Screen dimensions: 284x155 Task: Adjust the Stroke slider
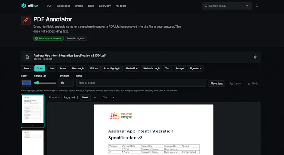pos(45,83)
